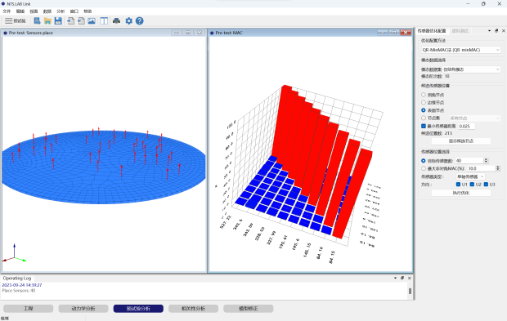Screen dimensions: 507x321
Task: Toggle the split-window layout icon
Action: pyautogui.click(x=104, y=21)
